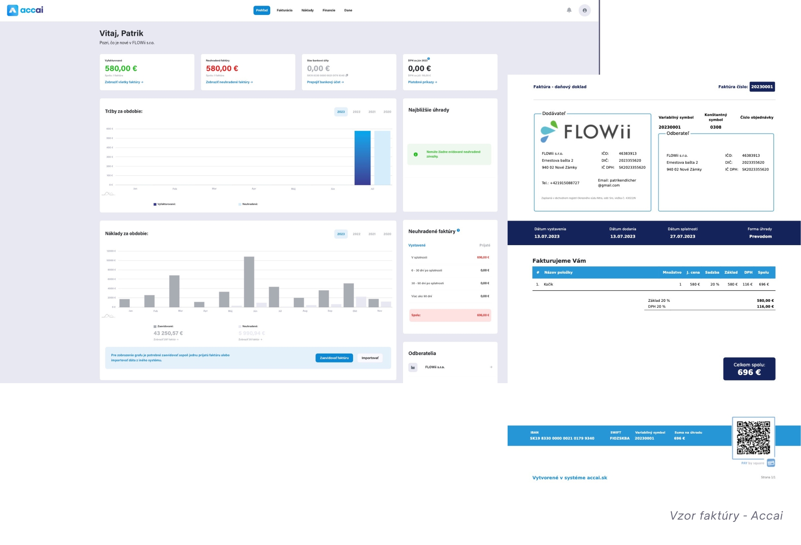Click the Zaevidovať faktúru button
Viewport: 801px width, 545px height.
(334, 358)
